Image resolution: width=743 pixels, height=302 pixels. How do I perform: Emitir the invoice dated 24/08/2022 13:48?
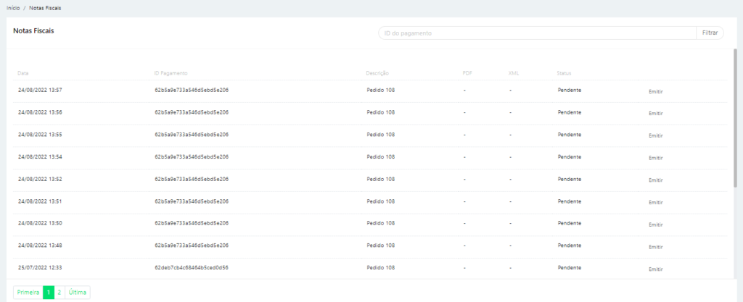[x=656, y=247]
